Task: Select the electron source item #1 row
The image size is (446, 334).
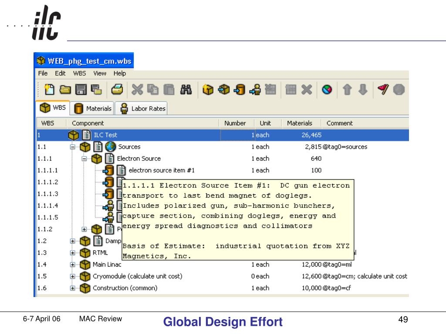Action: 223,170
